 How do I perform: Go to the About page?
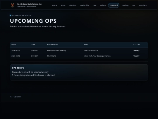click(x=63, y=5)
